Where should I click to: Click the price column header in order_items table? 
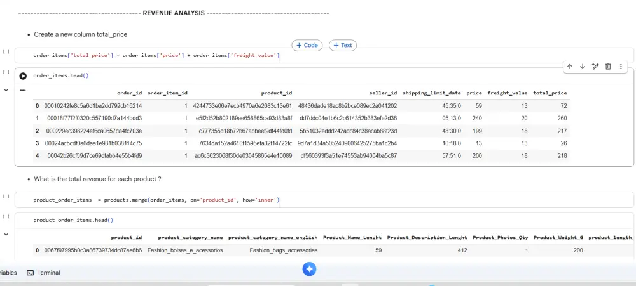point(474,93)
